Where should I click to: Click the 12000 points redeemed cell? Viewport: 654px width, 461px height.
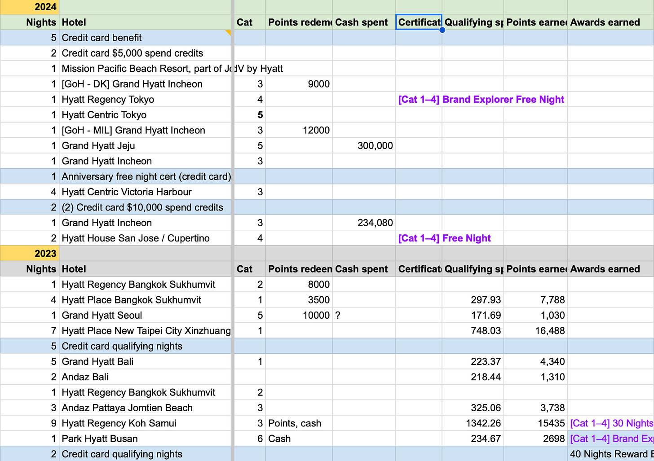click(299, 130)
